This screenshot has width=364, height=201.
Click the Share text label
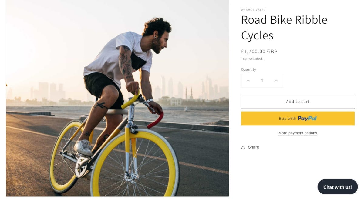click(x=253, y=147)
